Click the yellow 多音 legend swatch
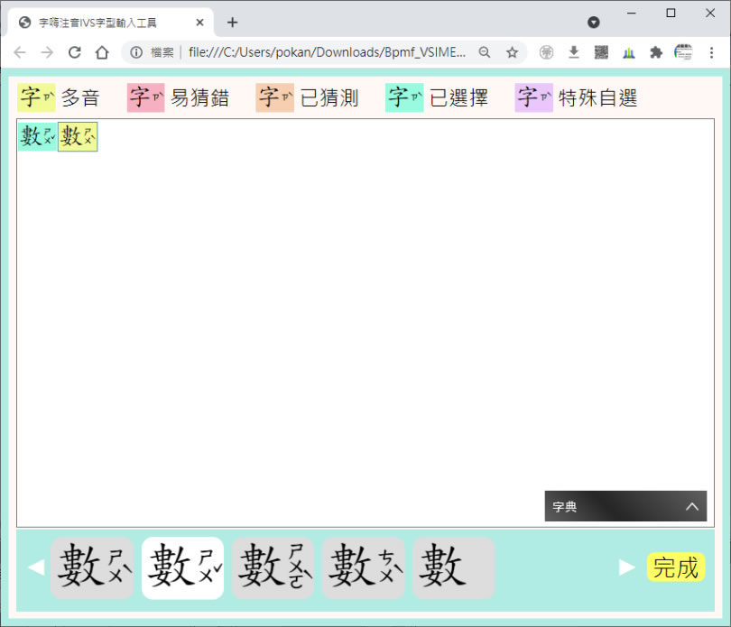Image resolution: width=731 pixels, height=627 pixels. pyautogui.click(x=36, y=97)
